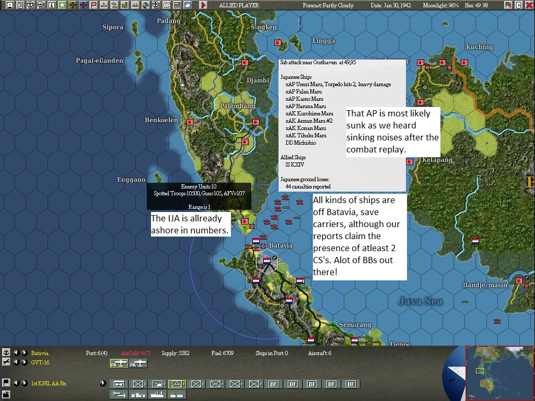
Task: Click the factory icon in bottom-left corner
Action: (6, 395)
